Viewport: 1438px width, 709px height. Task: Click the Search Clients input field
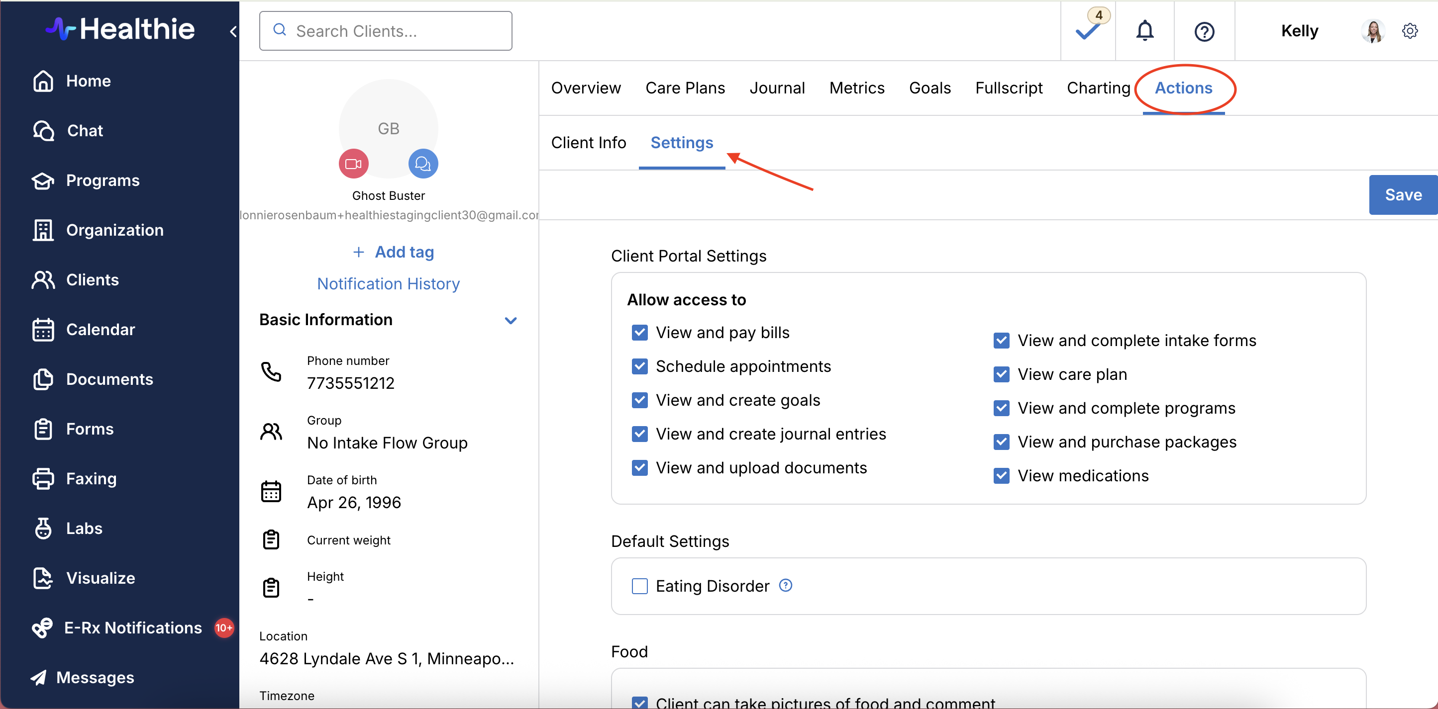[x=385, y=31]
